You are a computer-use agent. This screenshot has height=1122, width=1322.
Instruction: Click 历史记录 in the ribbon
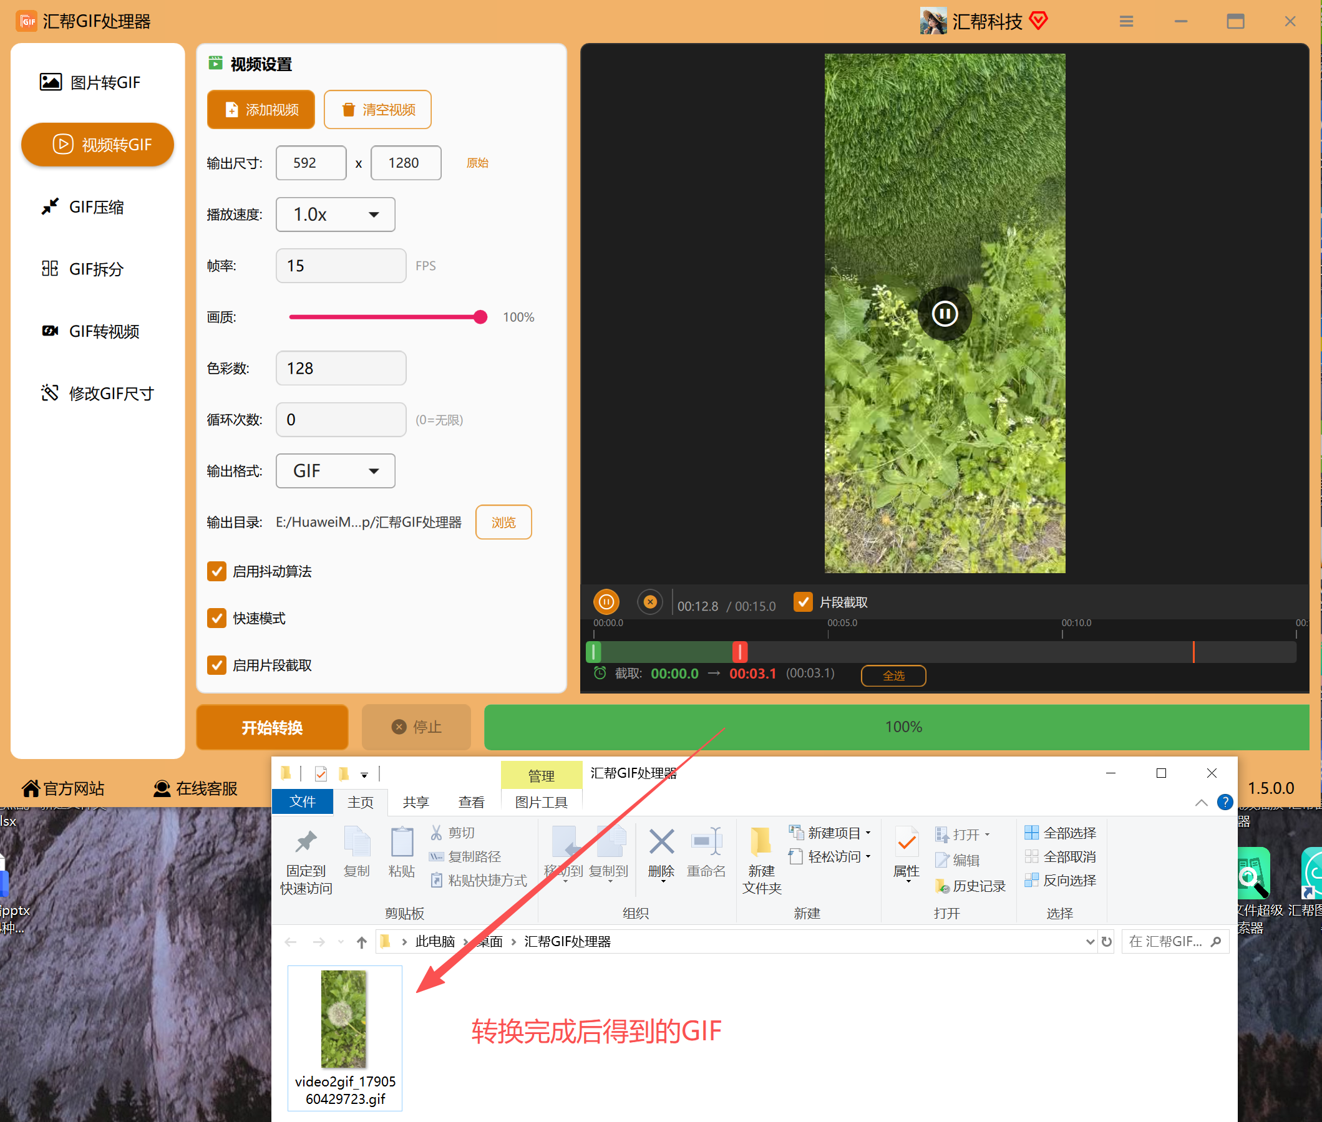coord(970,886)
